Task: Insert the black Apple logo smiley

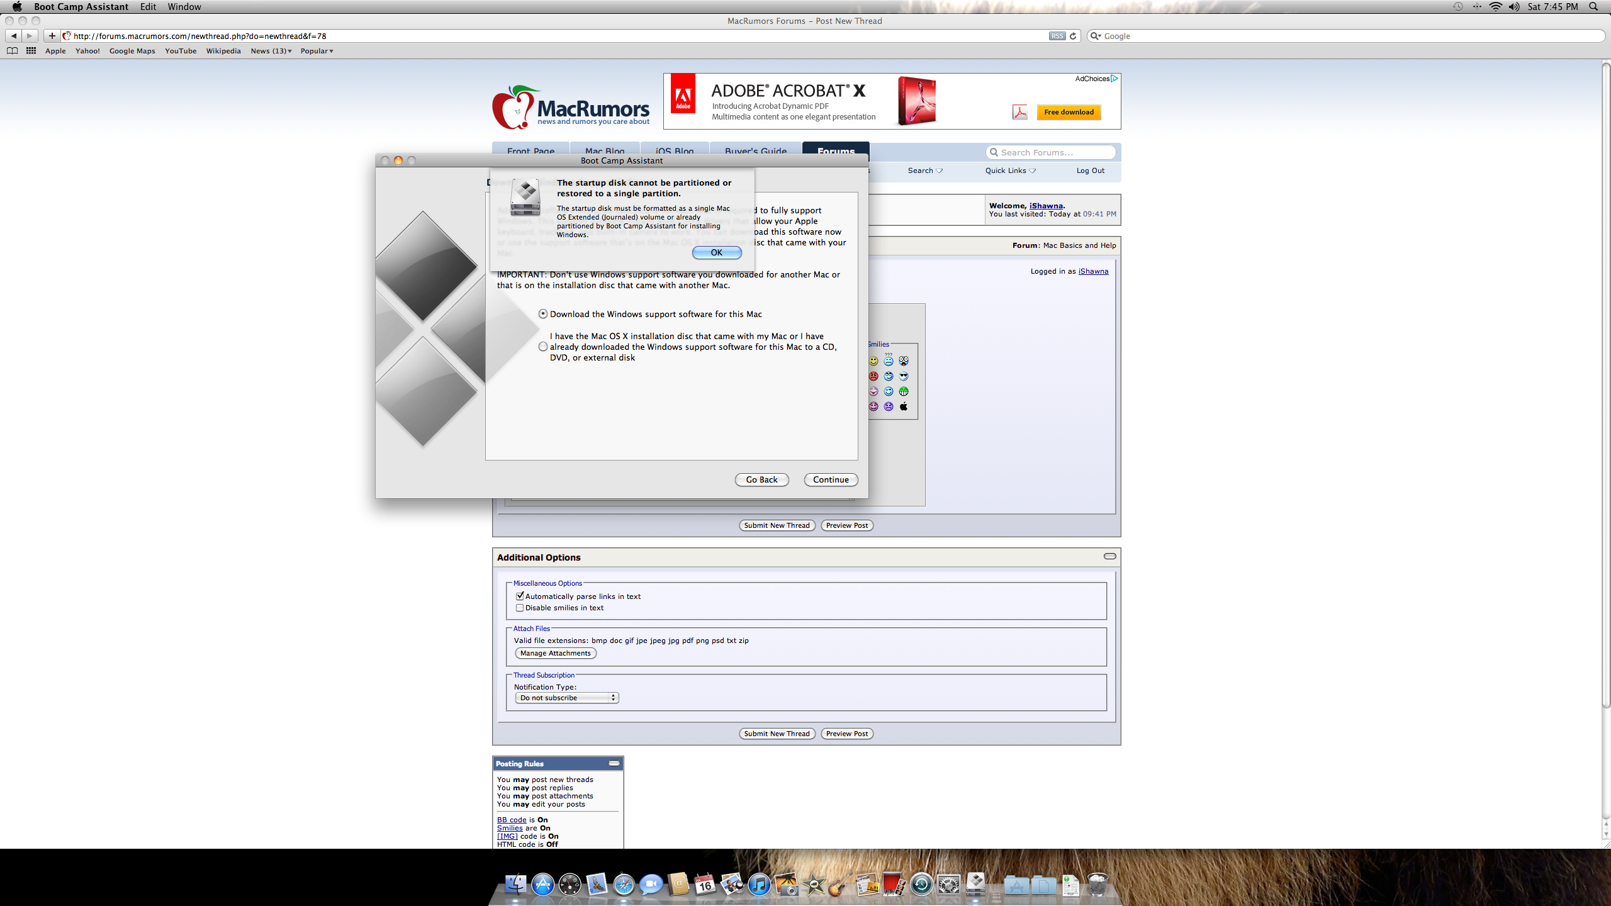Action: click(904, 406)
